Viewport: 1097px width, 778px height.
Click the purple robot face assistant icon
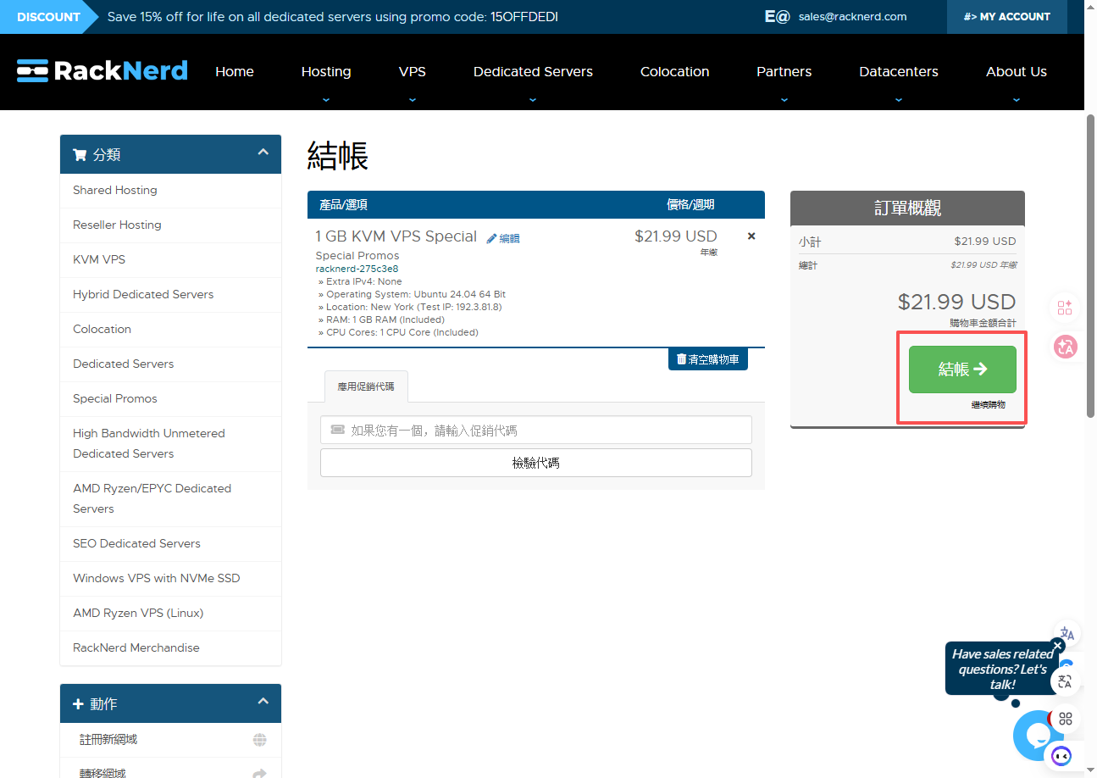coord(1061,756)
